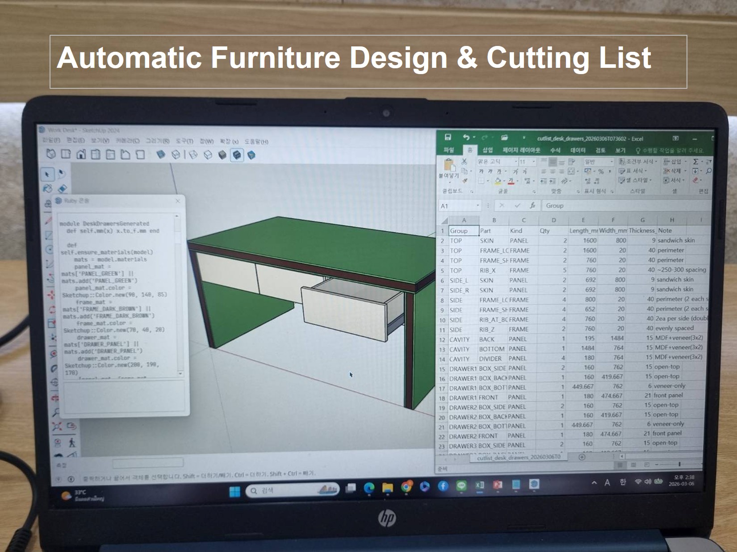737x552 pixels.
Task: Open the Name Box dropdown arrow
Action: 477,206
